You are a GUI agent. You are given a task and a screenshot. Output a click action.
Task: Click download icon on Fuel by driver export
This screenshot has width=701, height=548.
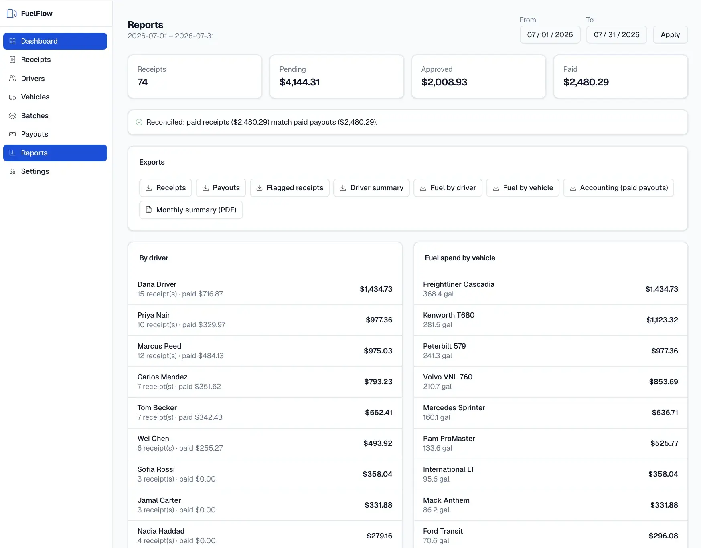click(423, 188)
